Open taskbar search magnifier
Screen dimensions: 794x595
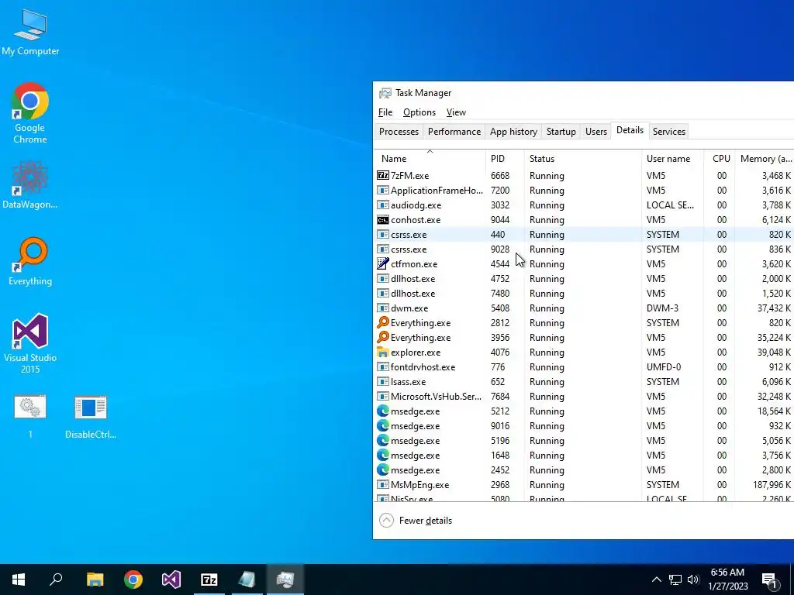click(x=56, y=580)
